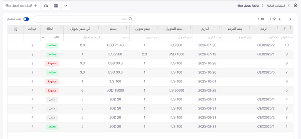Open options menu for row number 5
The image size is (301, 139).
[x=32, y=90]
